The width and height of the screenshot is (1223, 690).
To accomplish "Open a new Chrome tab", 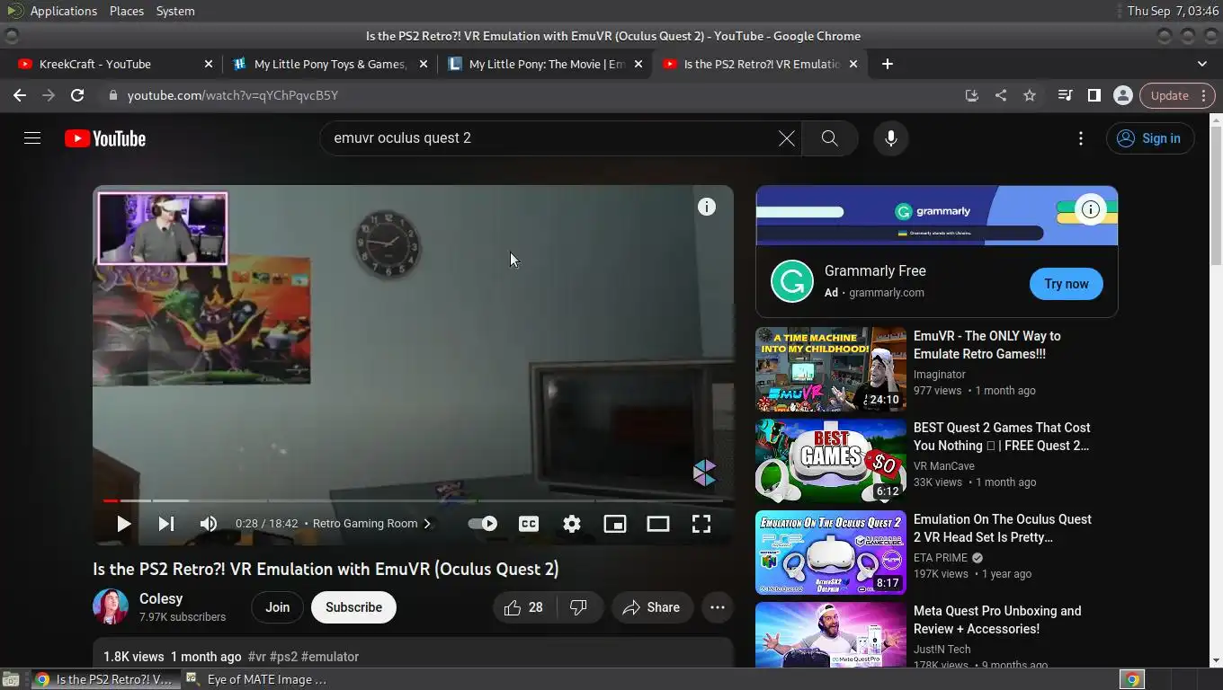I will [887, 64].
